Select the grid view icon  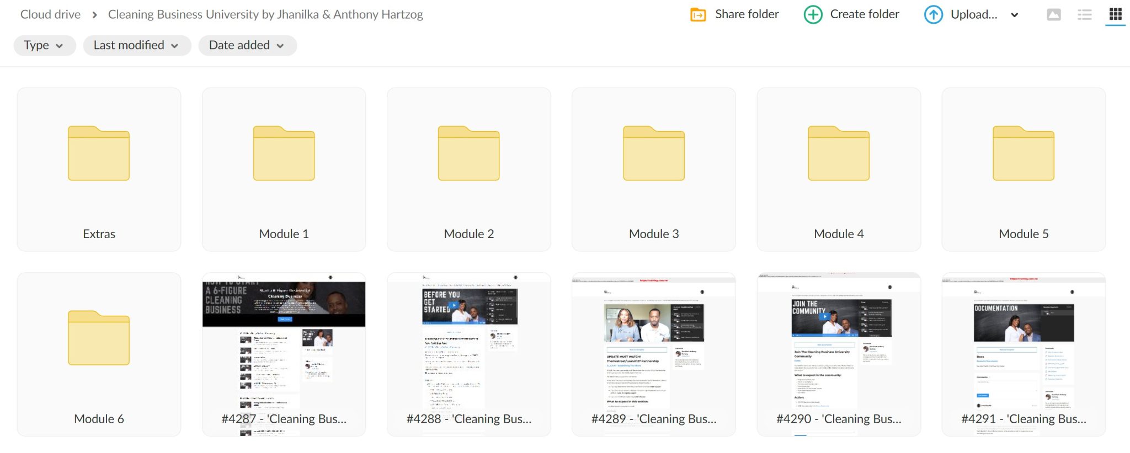tap(1116, 14)
